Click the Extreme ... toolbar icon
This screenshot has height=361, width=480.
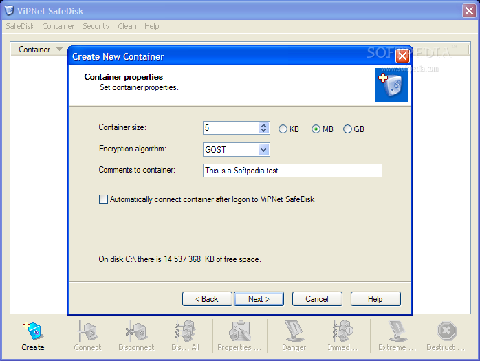[x=397, y=336]
